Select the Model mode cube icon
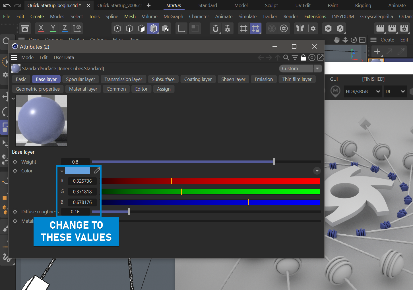Image resolution: width=413 pixels, height=290 pixels. coord(153,28)
